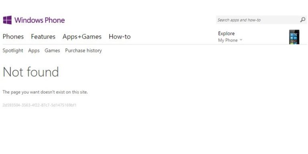This screenshot has height=154, width=308.
Task: Switch to the Spotlight tab
Action: pos(13,50)
